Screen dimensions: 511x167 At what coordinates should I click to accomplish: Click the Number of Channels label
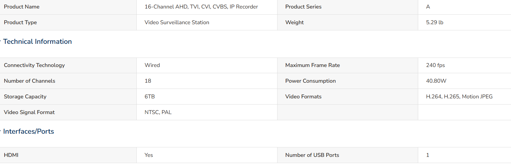tap(30, 81)
